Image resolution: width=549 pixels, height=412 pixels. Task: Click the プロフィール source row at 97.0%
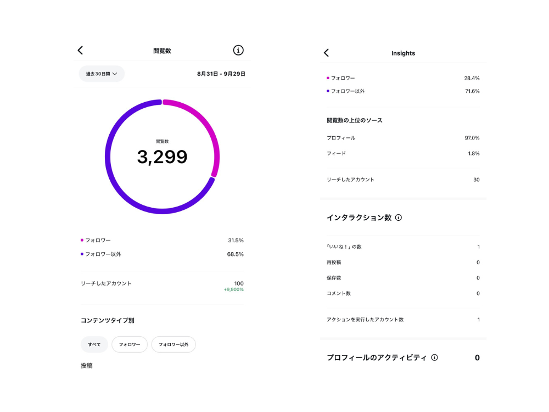403,138
